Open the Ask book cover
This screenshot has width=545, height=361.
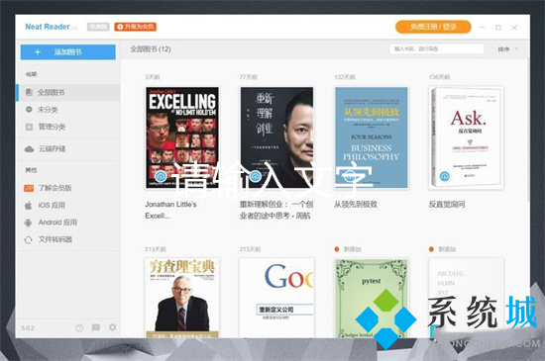tap(466, 137)
